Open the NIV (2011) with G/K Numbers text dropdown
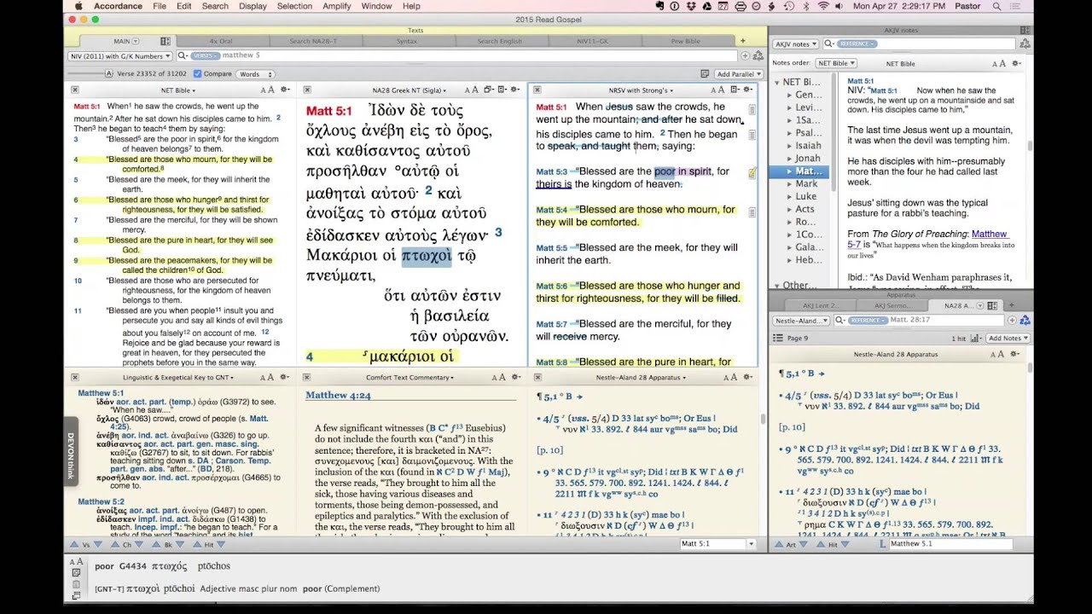1092x614 pixels. 120,56
